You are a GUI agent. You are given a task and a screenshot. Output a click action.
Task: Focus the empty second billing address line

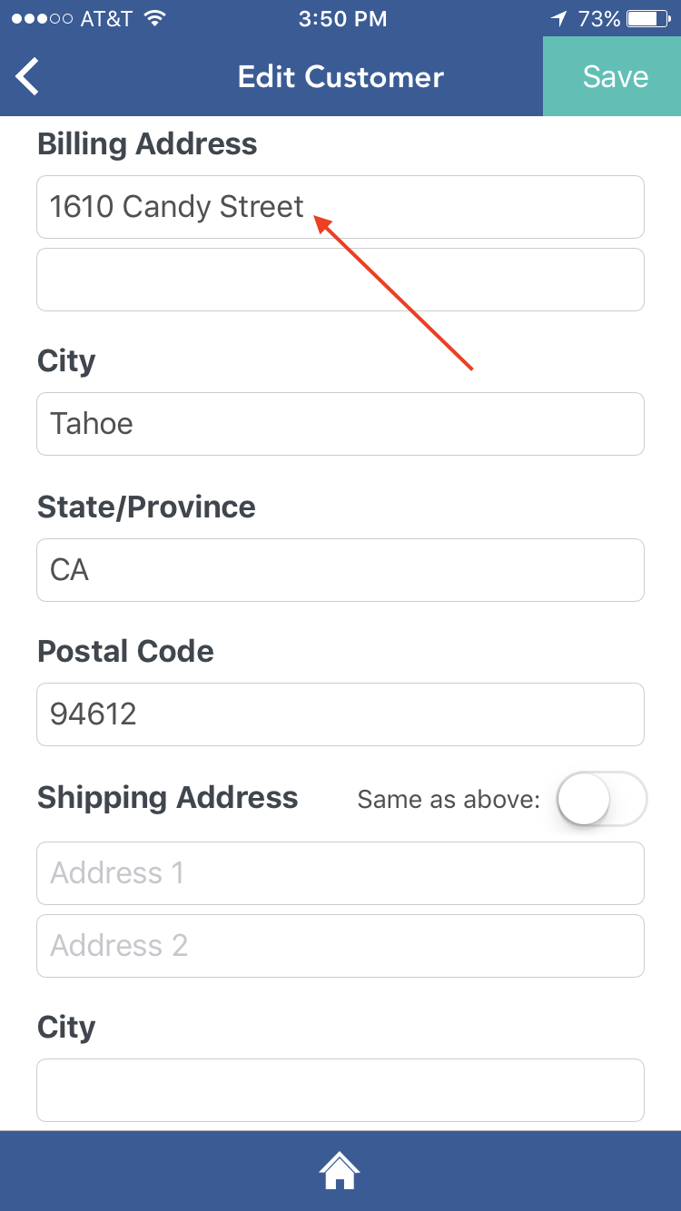coord(340,280)
